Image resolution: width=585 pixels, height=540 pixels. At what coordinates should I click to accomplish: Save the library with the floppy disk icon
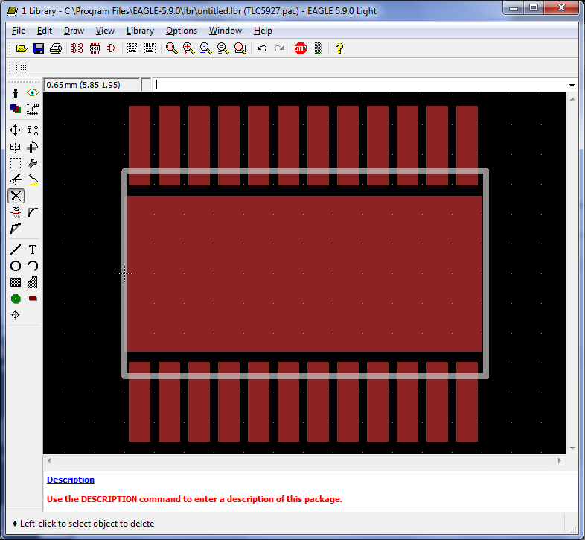(x=39, y=48)
